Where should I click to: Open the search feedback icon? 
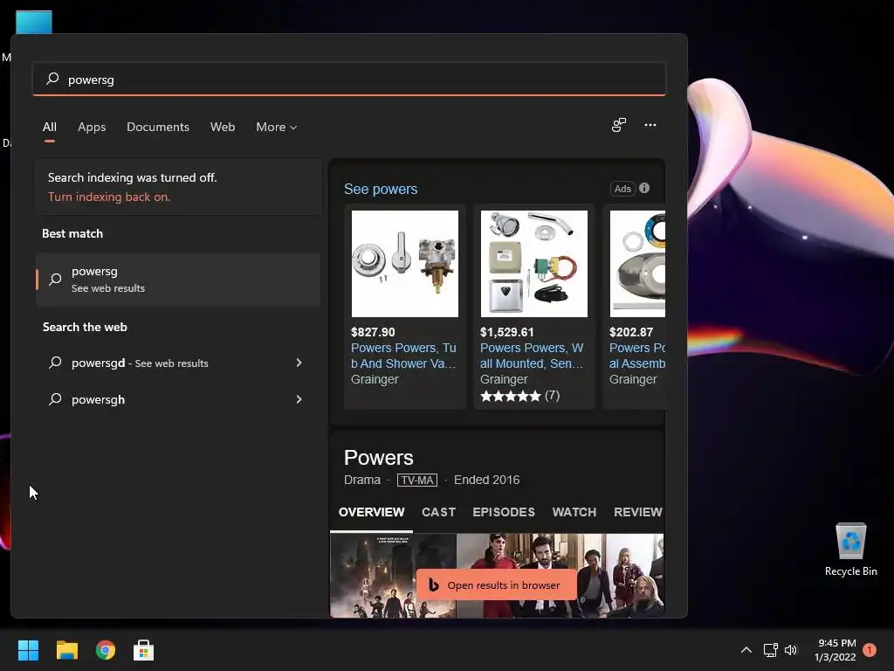tap(619, 125)
